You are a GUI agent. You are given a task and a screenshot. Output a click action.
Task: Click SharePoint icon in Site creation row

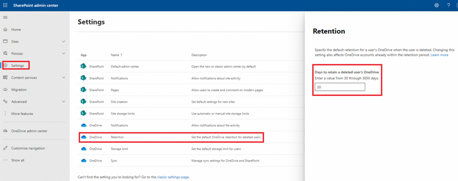[x=83, y=102]
